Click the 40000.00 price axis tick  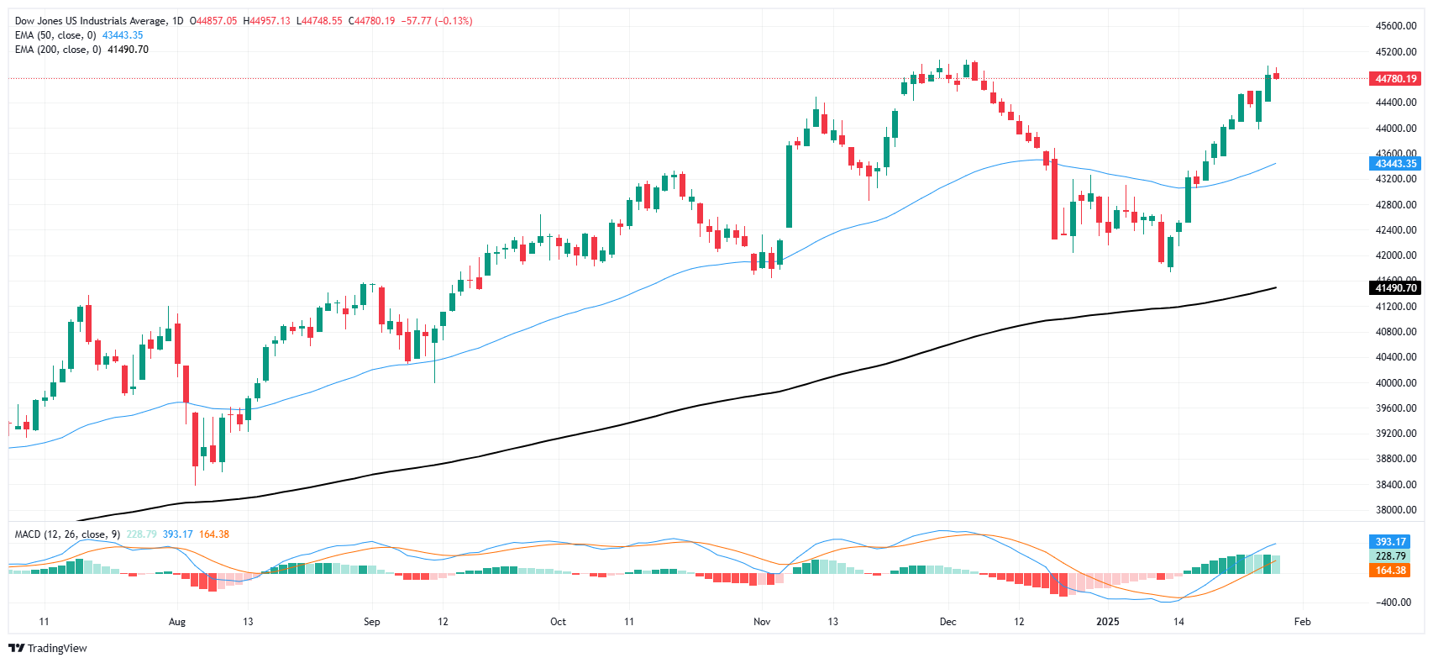click(1396, 382)
